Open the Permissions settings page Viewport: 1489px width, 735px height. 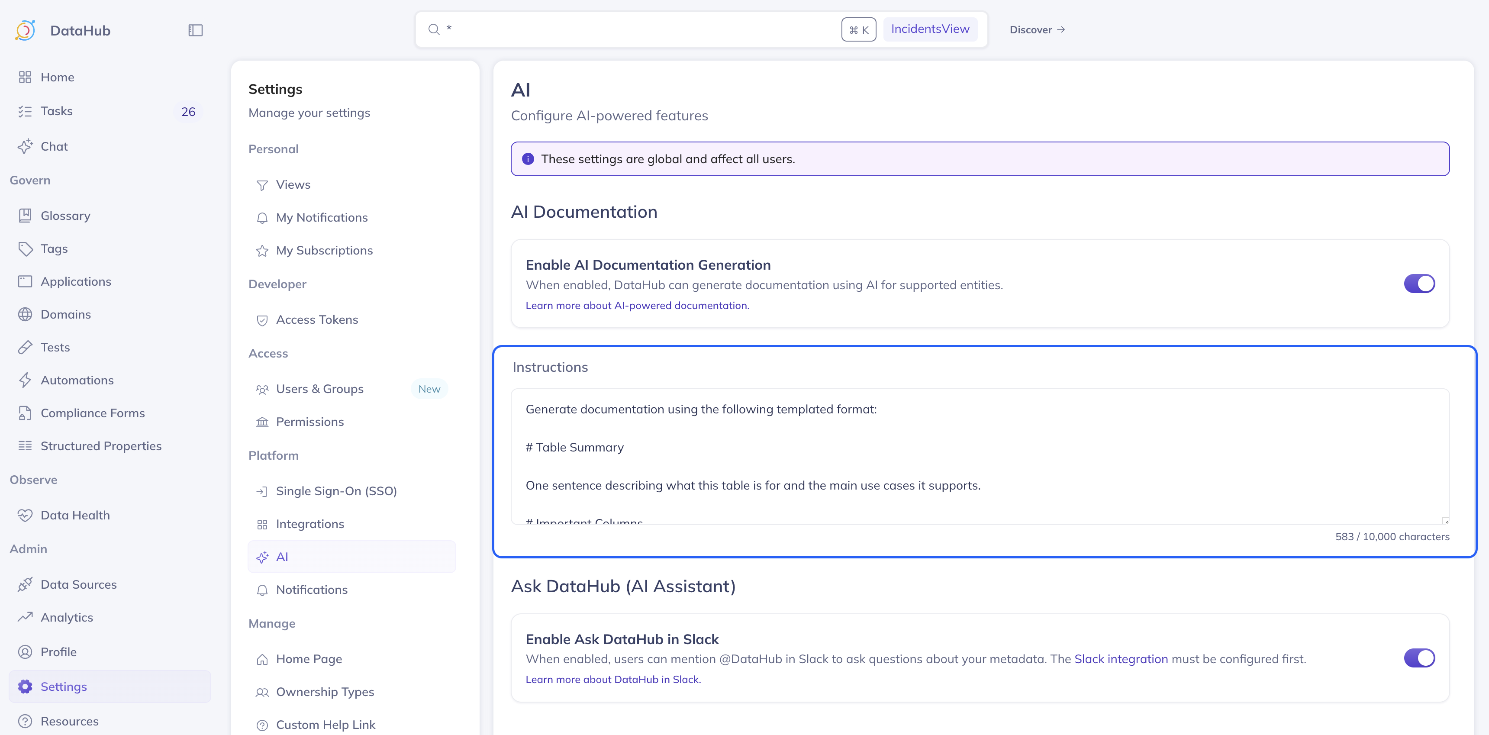pos(310,422)
